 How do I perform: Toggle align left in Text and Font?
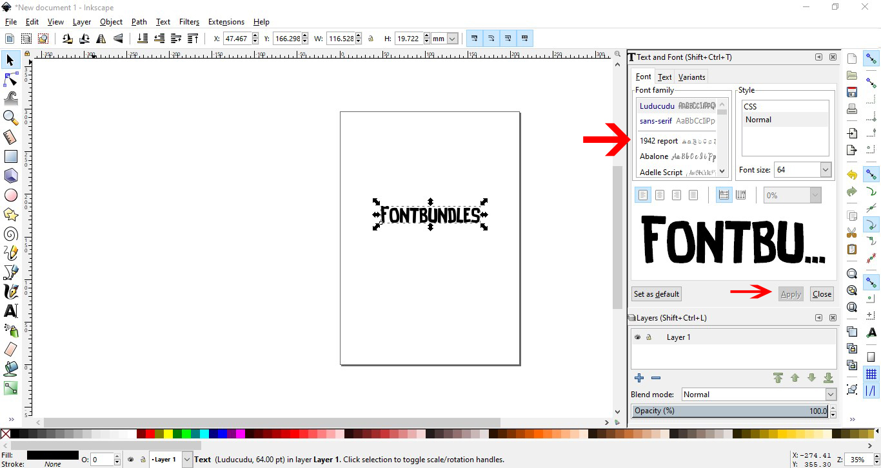pyautogui.click(x=643, y=194)
